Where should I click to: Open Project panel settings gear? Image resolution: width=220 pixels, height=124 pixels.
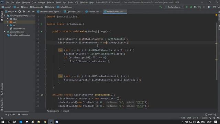29,11
